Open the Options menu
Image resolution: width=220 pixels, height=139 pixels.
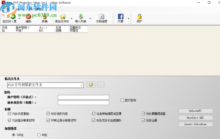[x=19, y=9]
